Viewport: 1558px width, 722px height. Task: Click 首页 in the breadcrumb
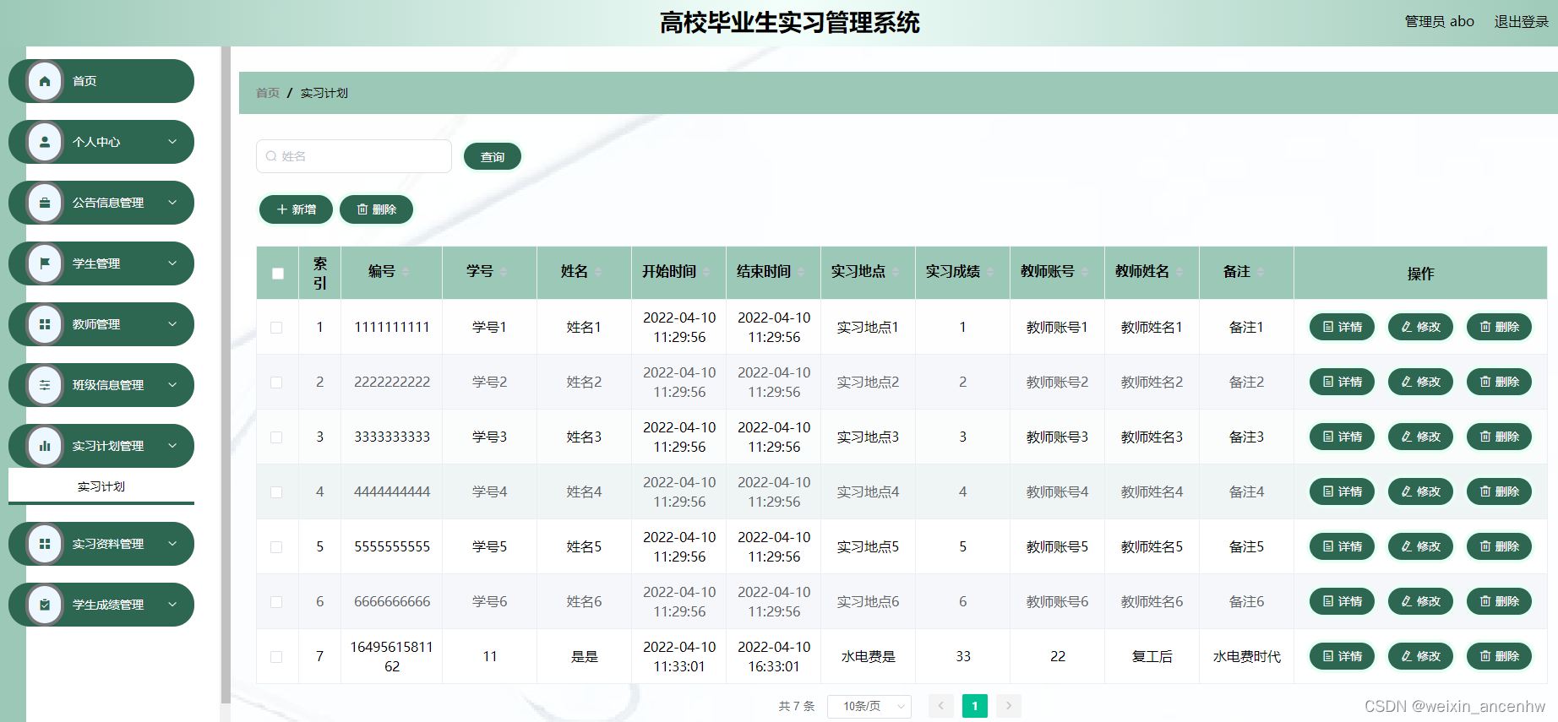[268, 93]
